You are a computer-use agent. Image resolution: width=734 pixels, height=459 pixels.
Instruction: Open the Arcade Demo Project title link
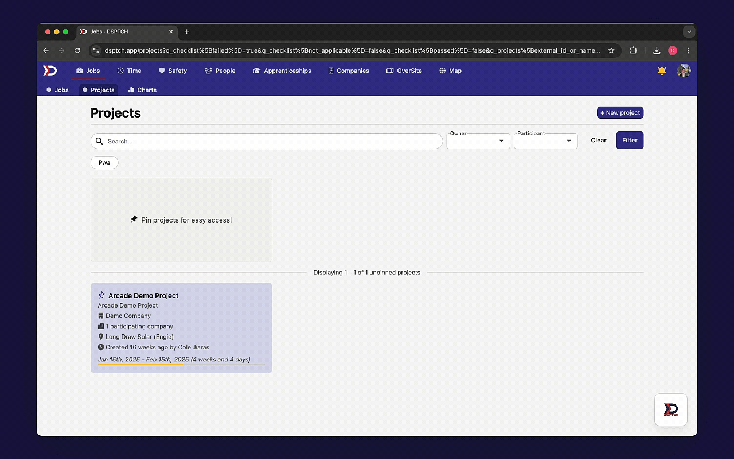tap(143, 295)
